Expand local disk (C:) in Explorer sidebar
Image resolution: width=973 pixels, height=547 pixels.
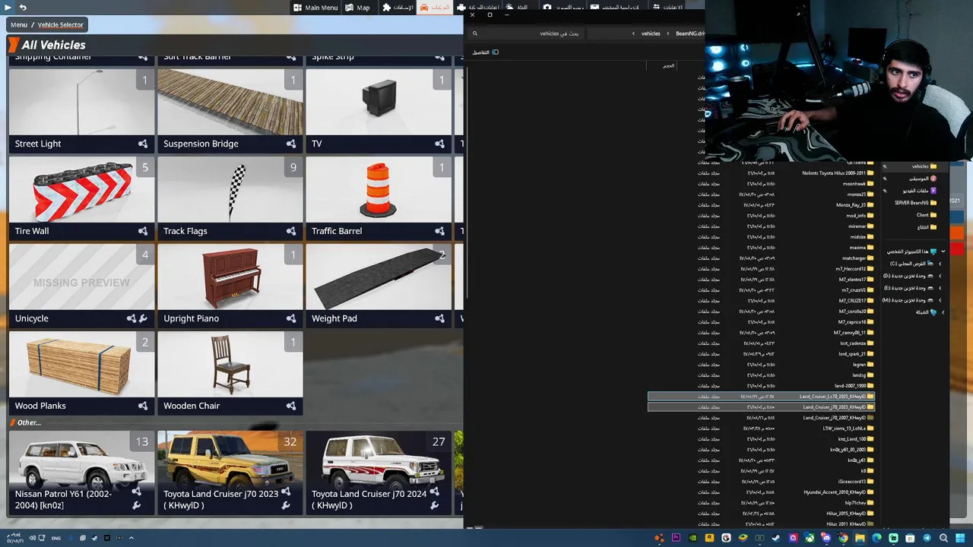click(x=940, y=264)
